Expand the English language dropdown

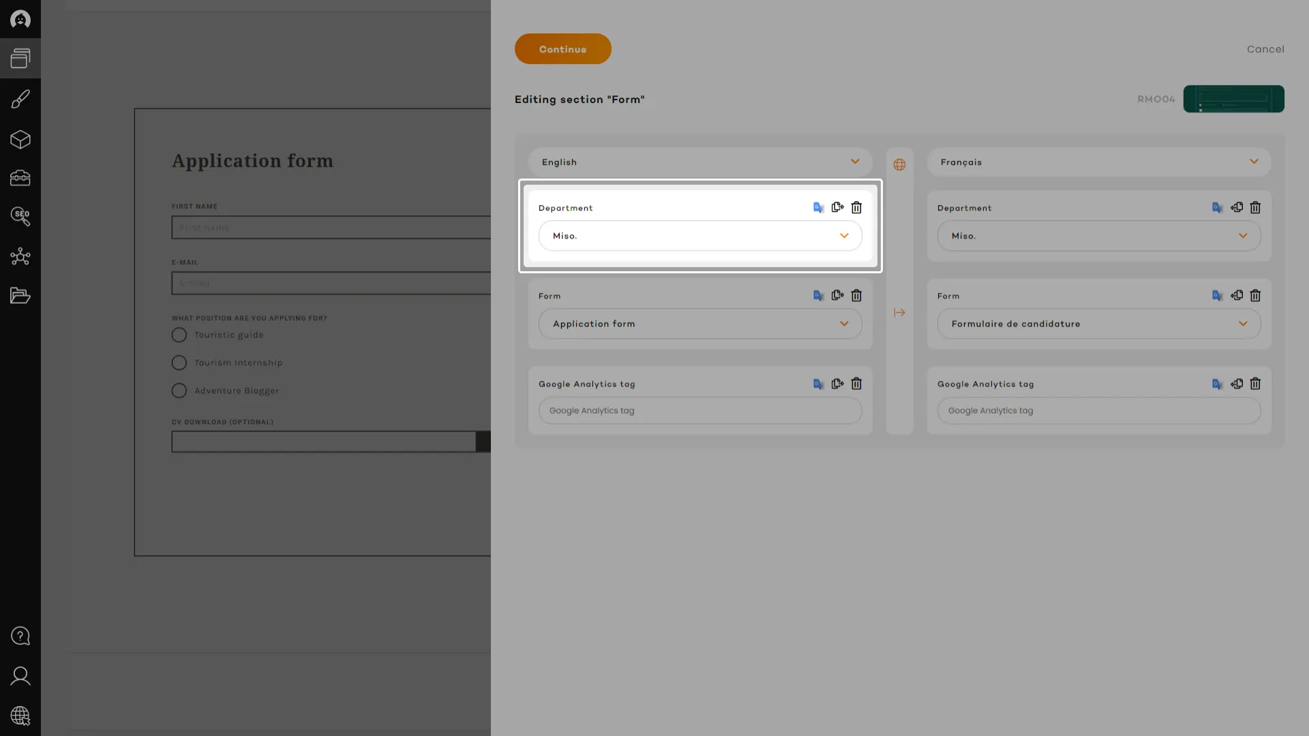(699, 162)
